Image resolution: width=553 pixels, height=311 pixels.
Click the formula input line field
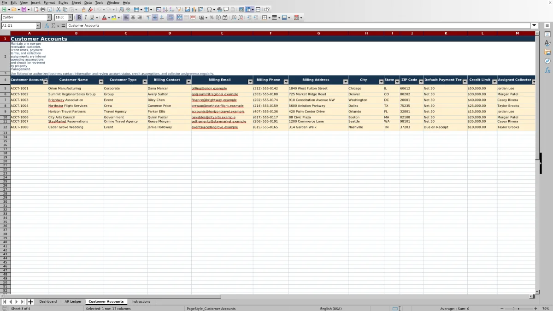[x=299, y=26]
